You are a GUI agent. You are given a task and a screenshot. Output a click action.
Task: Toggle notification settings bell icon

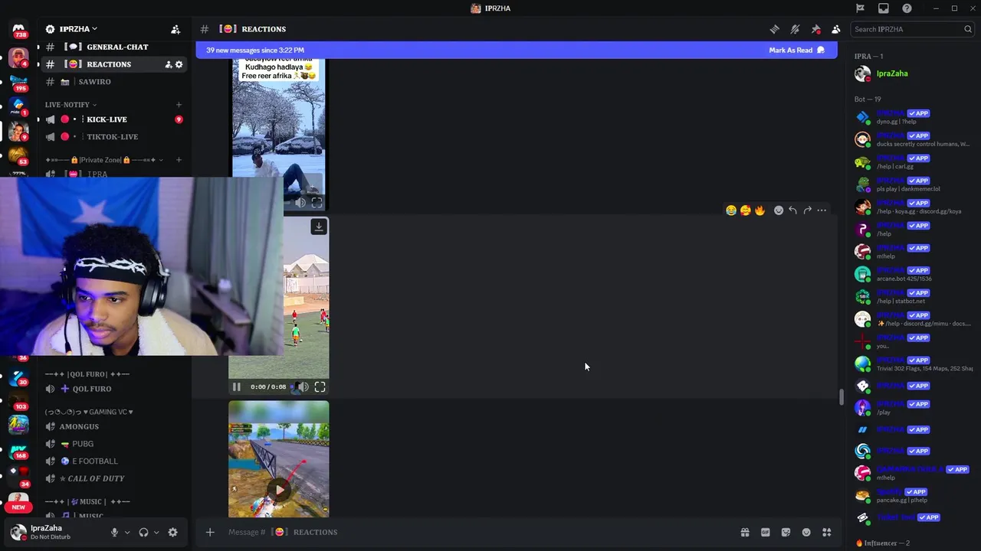796,29
